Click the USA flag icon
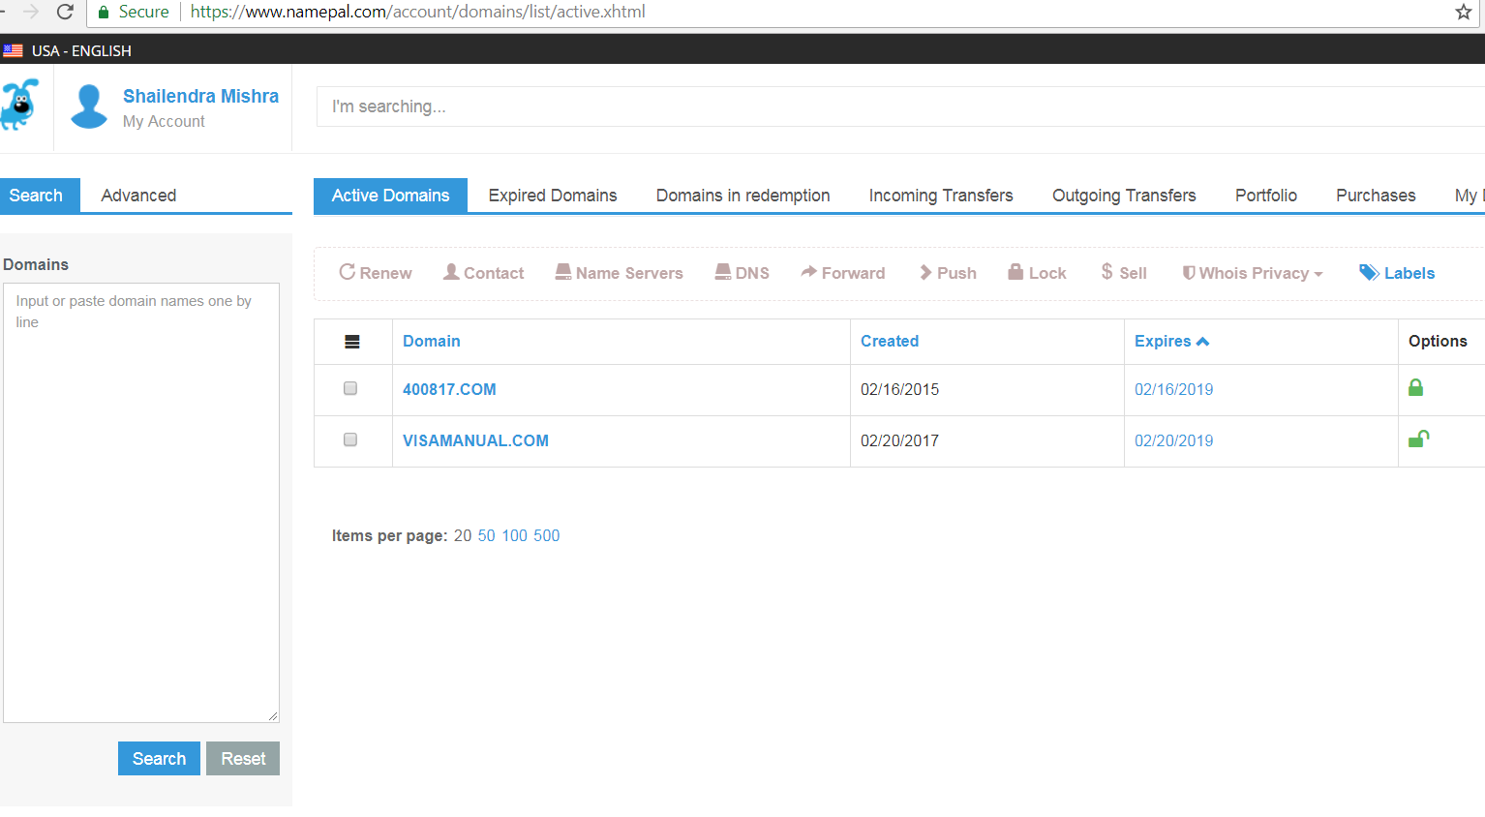Viewport: 1485px width, 817px height. point(13,50)
